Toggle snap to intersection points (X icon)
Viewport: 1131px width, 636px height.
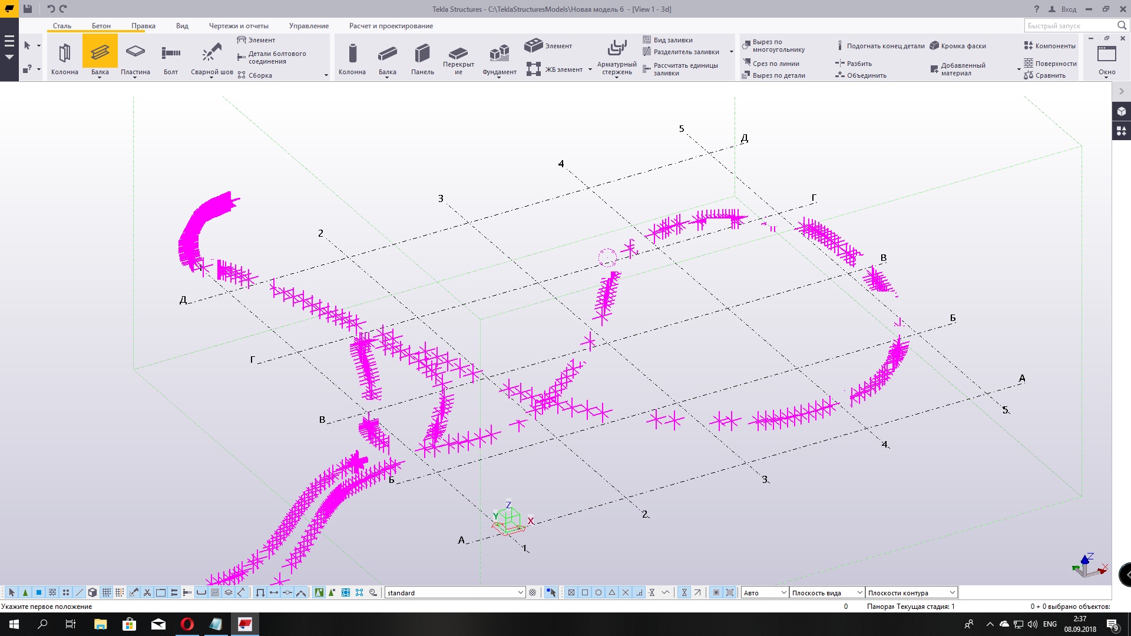[626, 592]
